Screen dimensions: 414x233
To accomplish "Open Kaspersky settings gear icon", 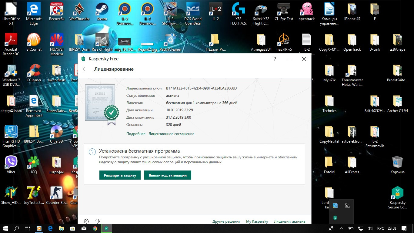I will 86,221.
